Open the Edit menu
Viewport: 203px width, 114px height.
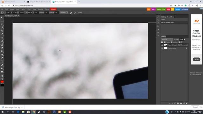tap(6, 9)
